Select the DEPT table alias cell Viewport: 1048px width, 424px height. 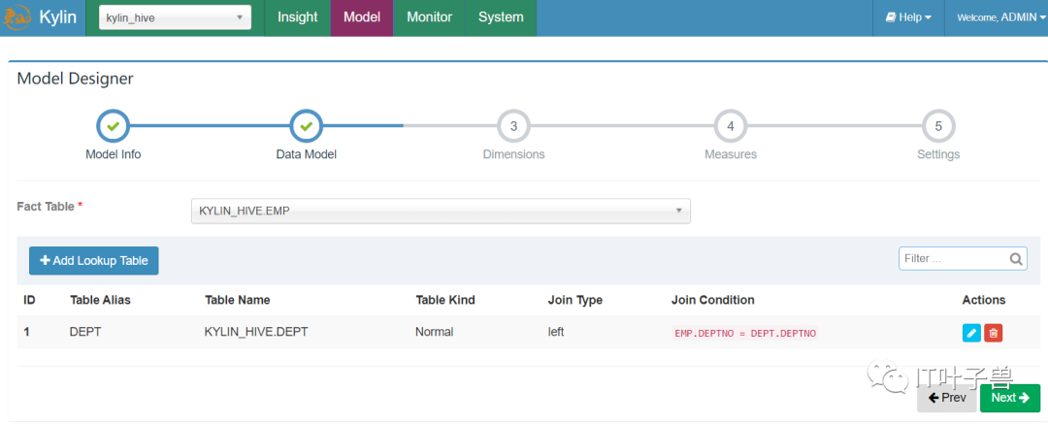click(x=84, y=333)
